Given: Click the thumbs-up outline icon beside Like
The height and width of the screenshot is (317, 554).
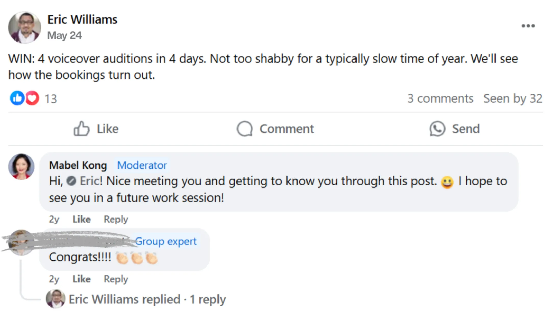Looking at the screenshot, I should pos(82,128).
